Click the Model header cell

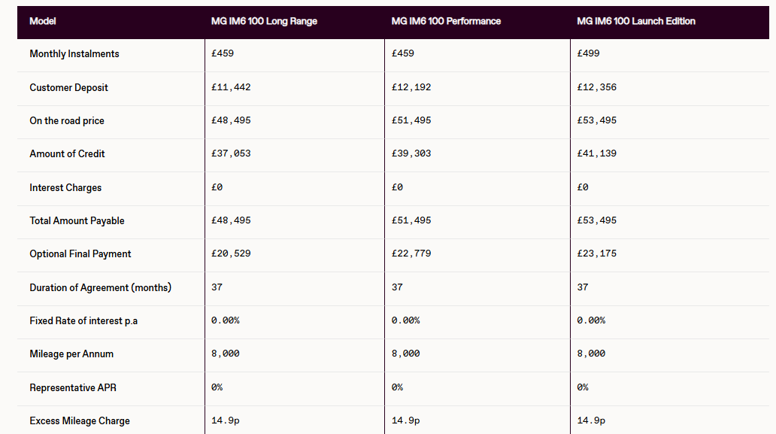[x=43, y=21]
